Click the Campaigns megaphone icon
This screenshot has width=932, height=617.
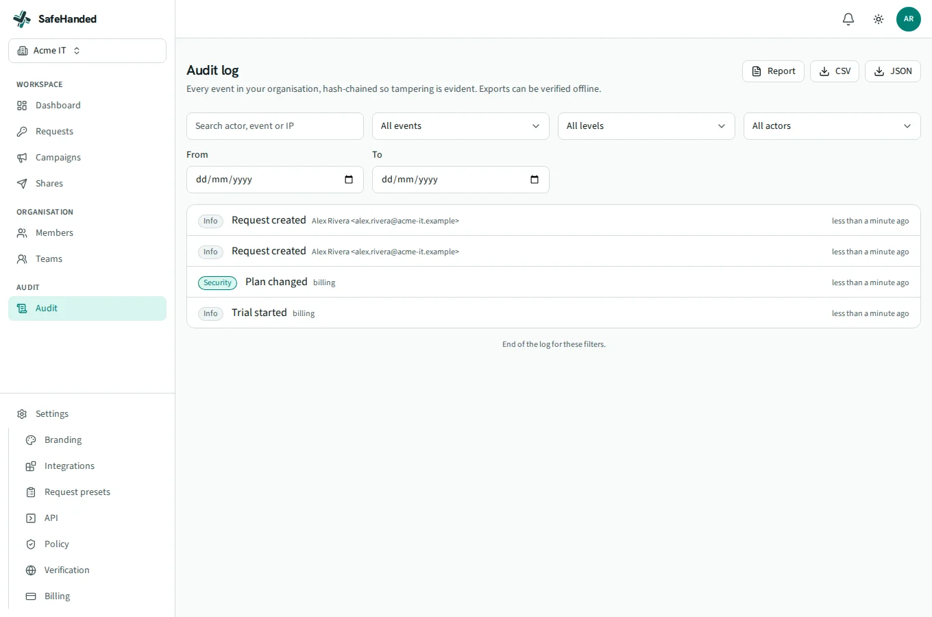(22, 158)
